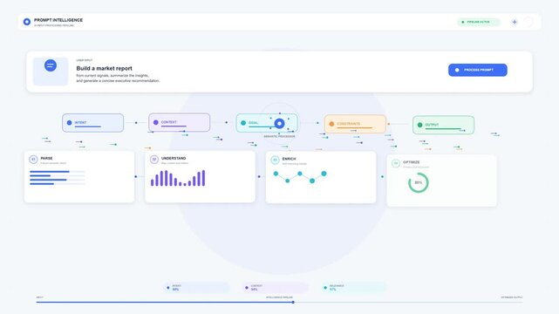Image resolution: width=559 pixels, height=314 pixels.
Task: Click the orange dot in Constraints chip
Action: 331,124
